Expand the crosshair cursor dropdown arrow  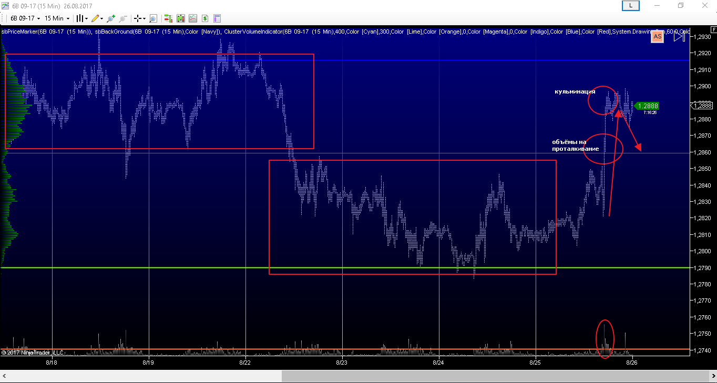coord(145,18)
